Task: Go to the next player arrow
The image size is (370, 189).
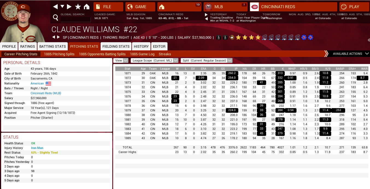Action: pyautogui.click(x=58, y=37)
